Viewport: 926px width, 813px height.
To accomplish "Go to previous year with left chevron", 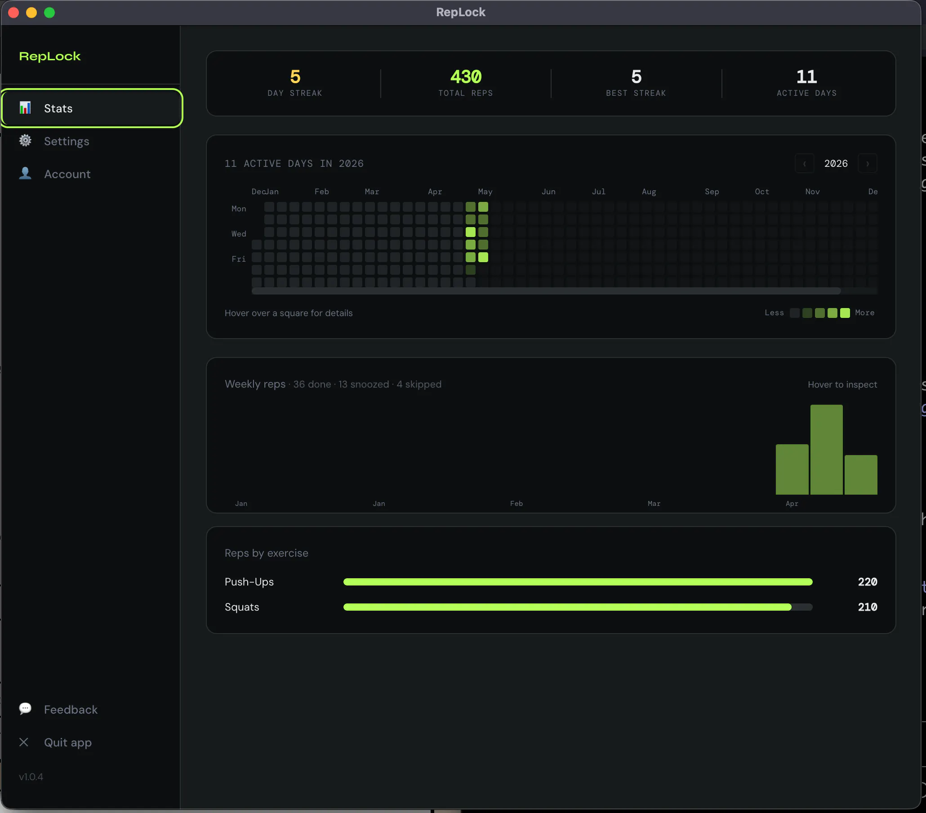I will (805, 164).
